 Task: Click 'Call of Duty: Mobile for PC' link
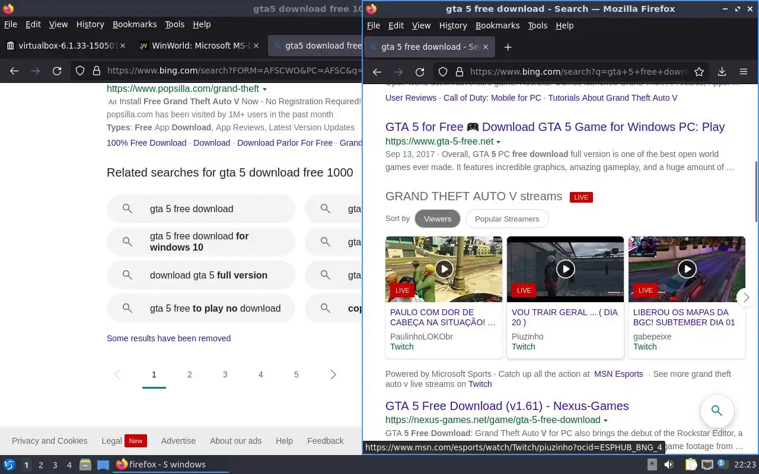pyautogui.click(x=492, y=98)
